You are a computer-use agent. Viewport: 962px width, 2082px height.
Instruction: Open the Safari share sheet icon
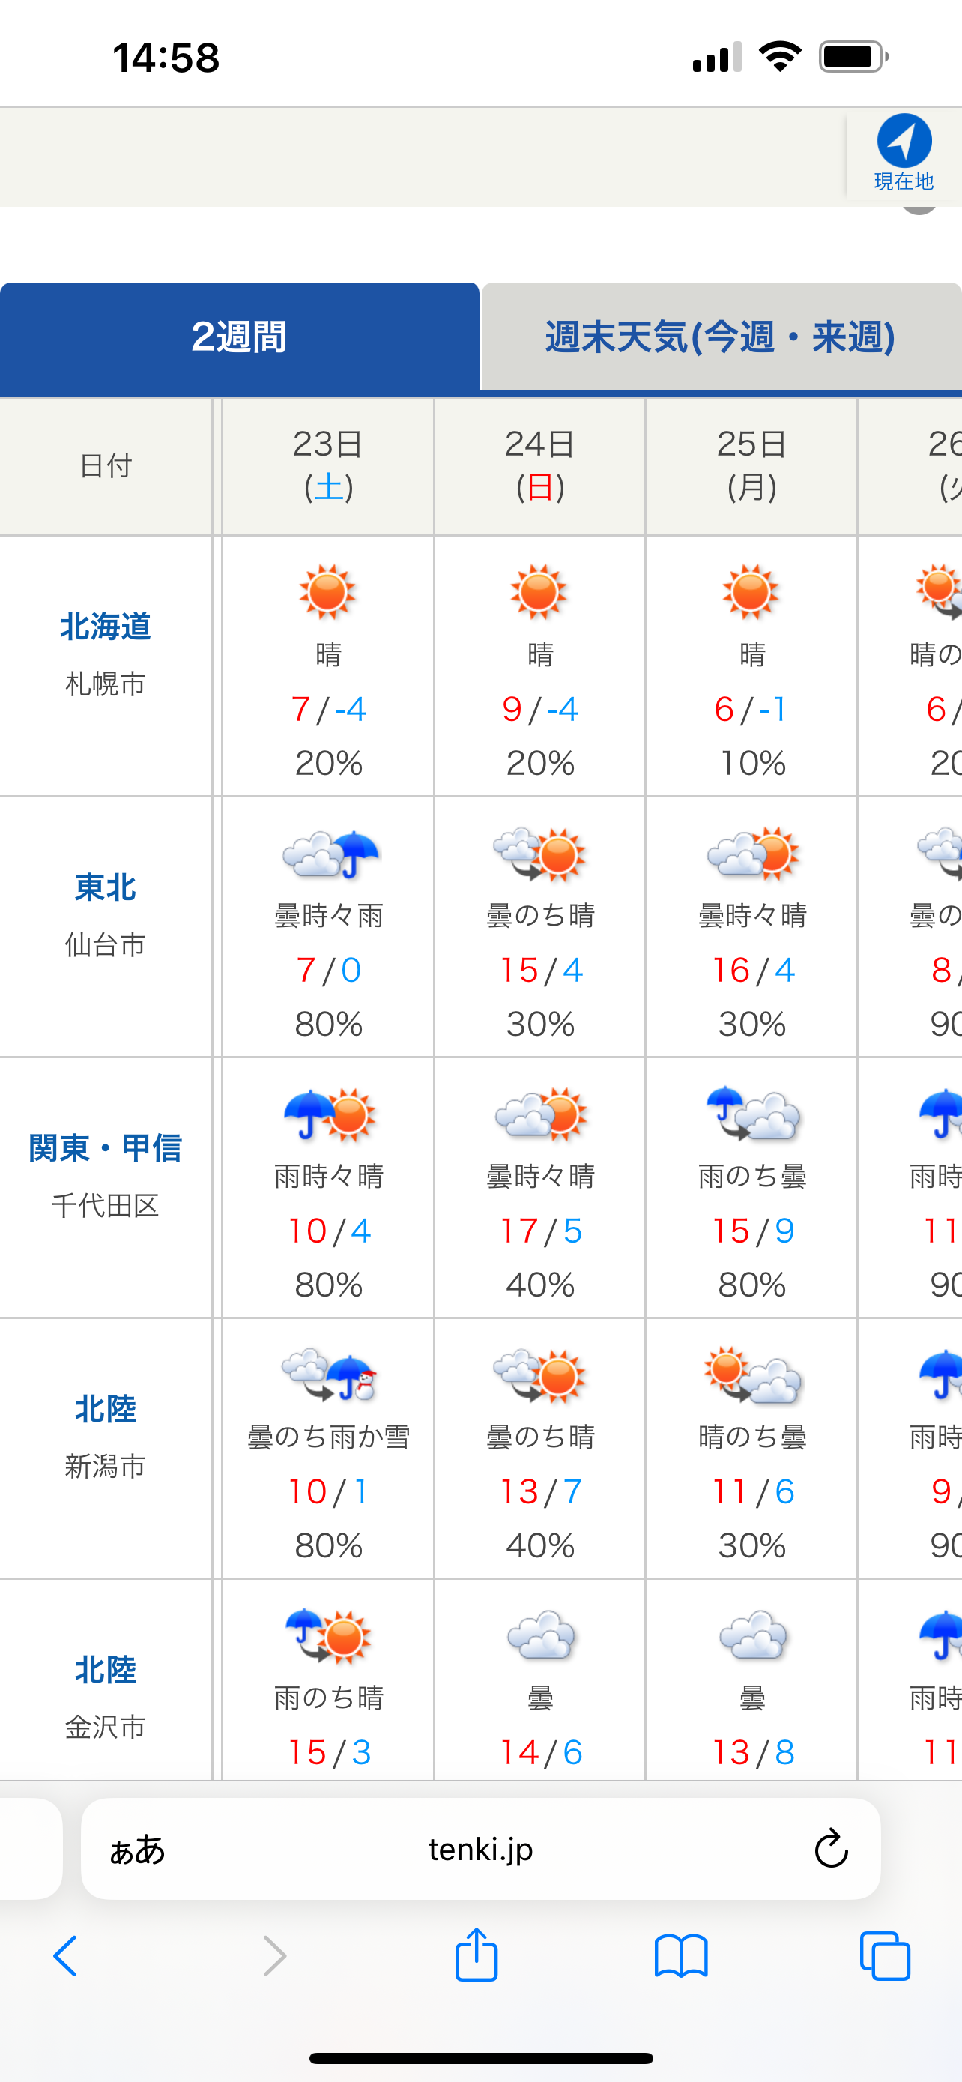click(x=476, y=1956)
